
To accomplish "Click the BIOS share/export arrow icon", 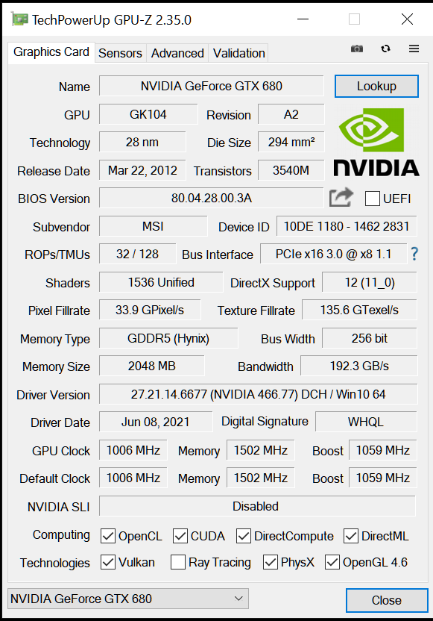I will (x=341, y=197).
